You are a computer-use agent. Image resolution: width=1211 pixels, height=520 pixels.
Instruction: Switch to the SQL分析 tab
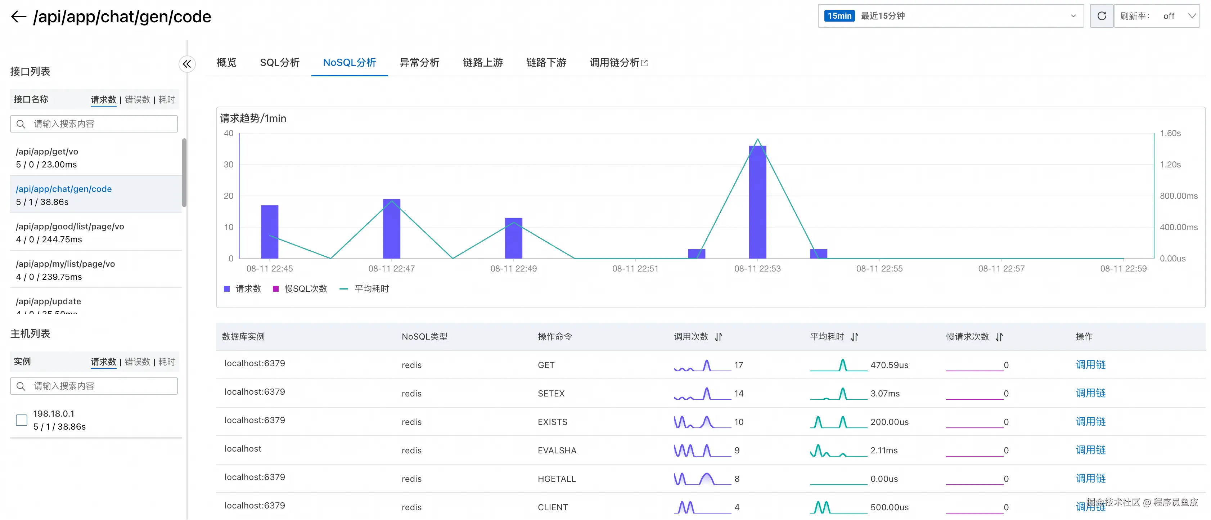pyautogui.click(x=279, y=63)
